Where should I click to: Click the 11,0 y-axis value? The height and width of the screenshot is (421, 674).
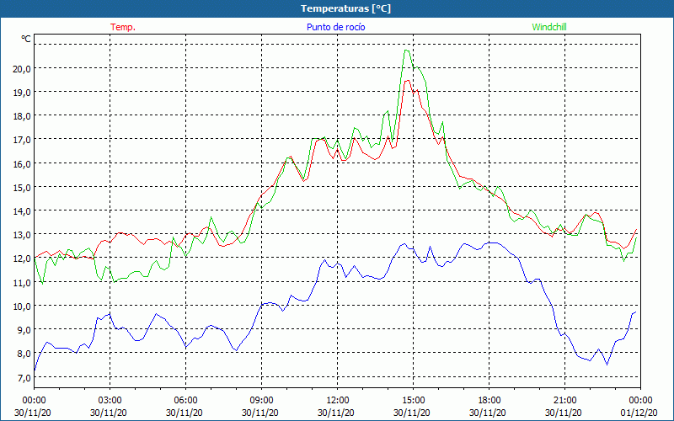point(22,282)
